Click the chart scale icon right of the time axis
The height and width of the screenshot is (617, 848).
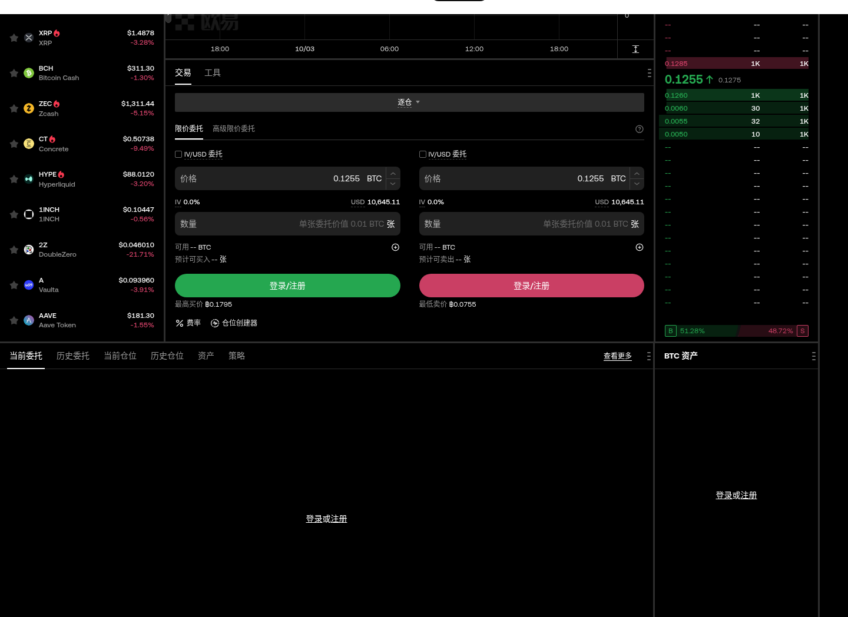(x=635, y=49)
